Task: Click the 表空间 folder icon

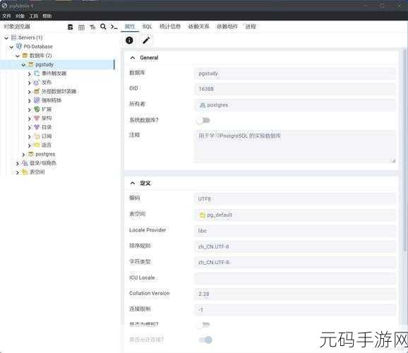Action: (25, 172)
